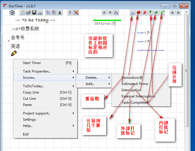The height and width of the screenshot is (151, 195).
Task: Click the estimated pomodoro blue line icon
Action: pyautogui.click(x=133, y=12)
